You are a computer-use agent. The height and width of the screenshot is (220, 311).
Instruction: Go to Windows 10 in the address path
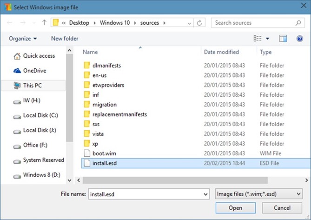click(x=115, y=23)
